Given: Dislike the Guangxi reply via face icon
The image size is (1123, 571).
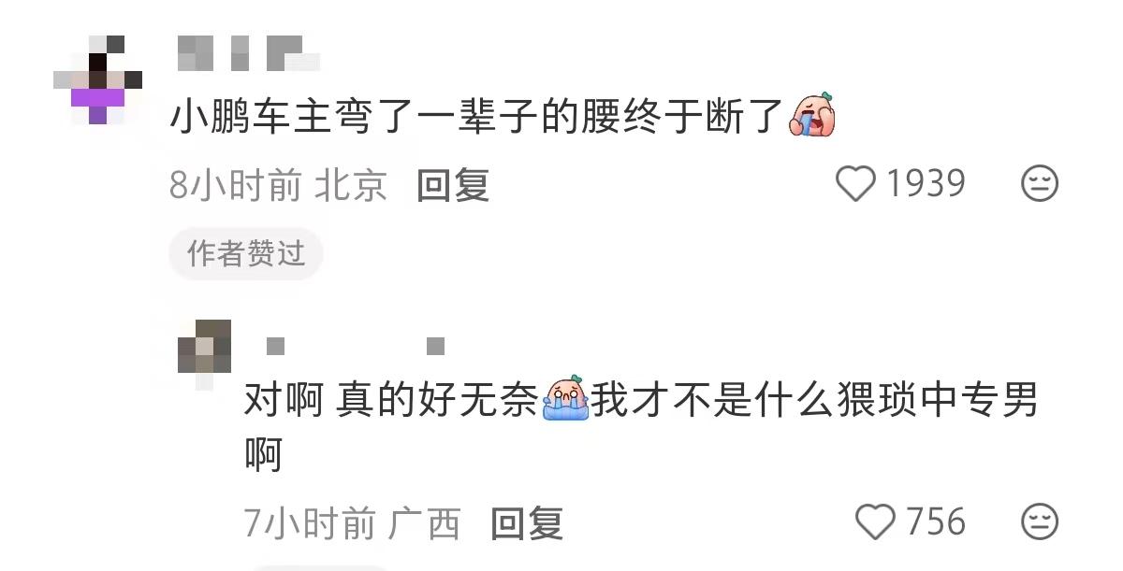Looking at the screenshot, I should pos(1039,521).
